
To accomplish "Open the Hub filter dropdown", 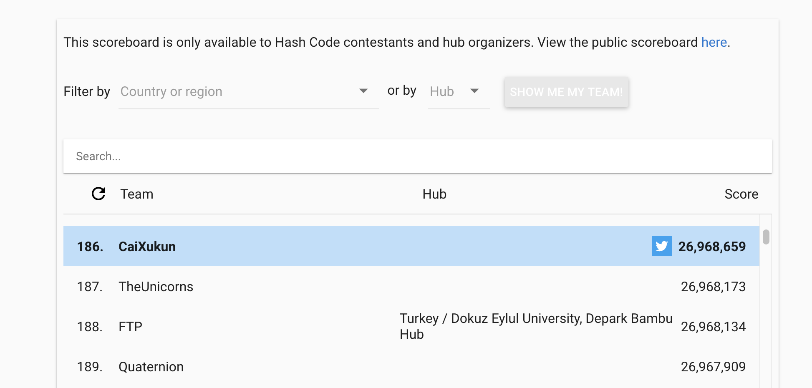I will (459, 91).
